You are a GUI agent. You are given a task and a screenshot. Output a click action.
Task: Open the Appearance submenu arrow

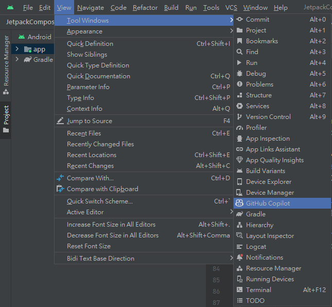pyautogui.click(x=231, y=31)
